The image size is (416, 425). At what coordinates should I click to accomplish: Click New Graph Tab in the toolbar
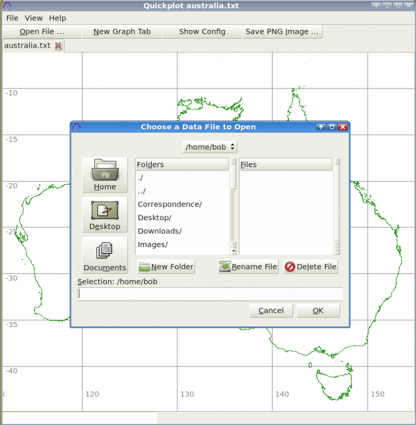[122, 32]
